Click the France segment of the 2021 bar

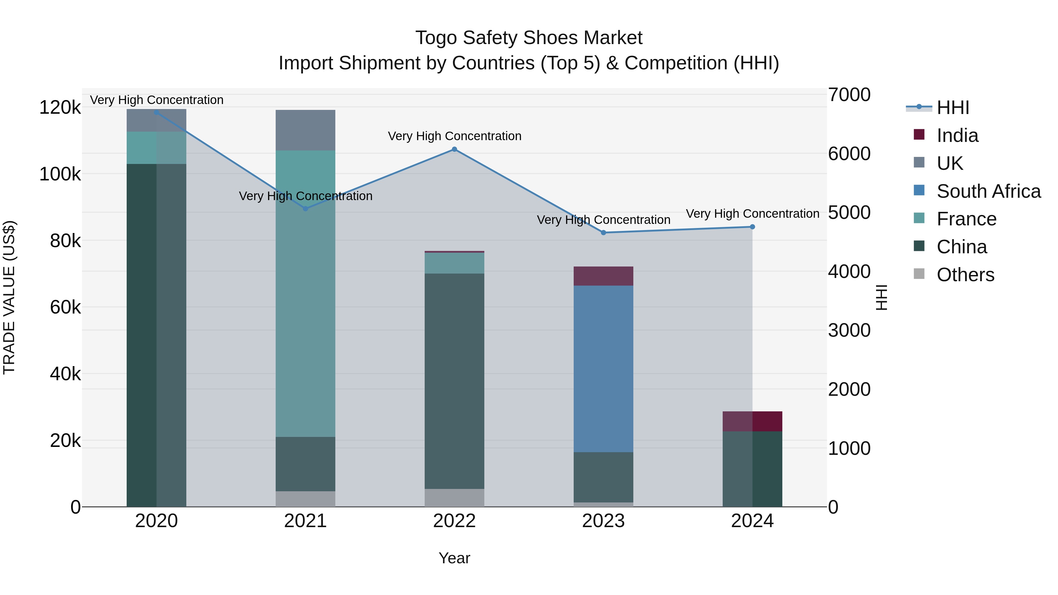pos(306,294)
